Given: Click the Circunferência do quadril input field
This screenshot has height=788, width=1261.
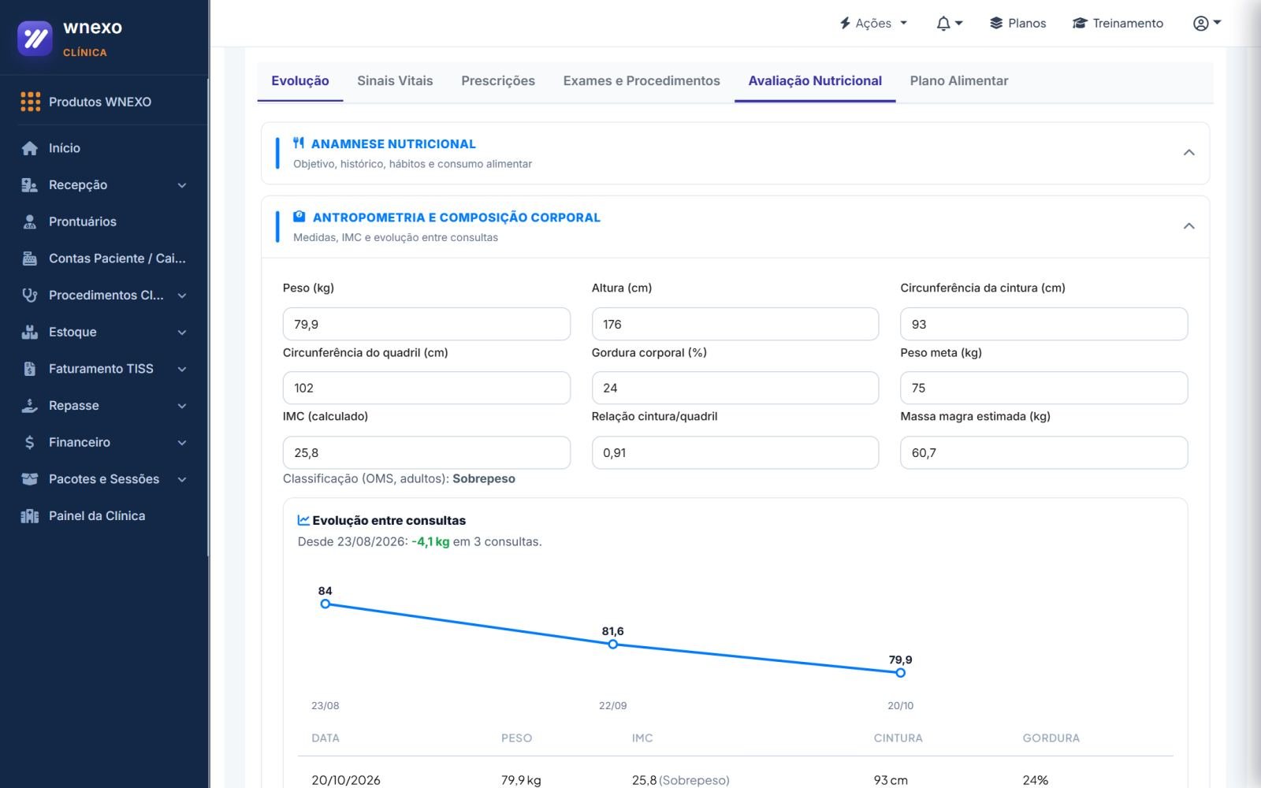Looking at the screenshot, I should [426, 388].
